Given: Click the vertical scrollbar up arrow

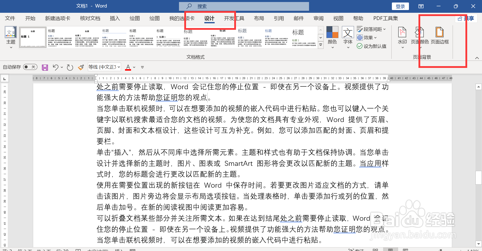Looking at the screenshot, I should point(478,87).
